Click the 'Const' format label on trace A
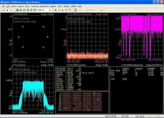164x118 pixels. [x=10, y=29]
